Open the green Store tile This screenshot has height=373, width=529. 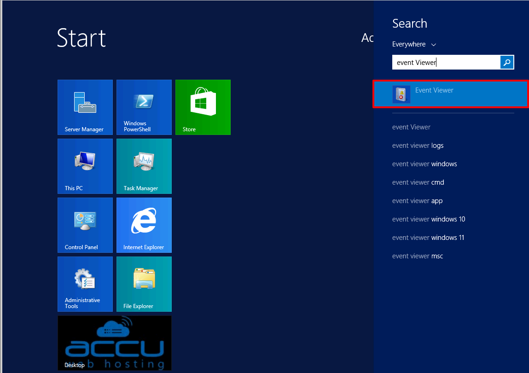pos(203,107)
